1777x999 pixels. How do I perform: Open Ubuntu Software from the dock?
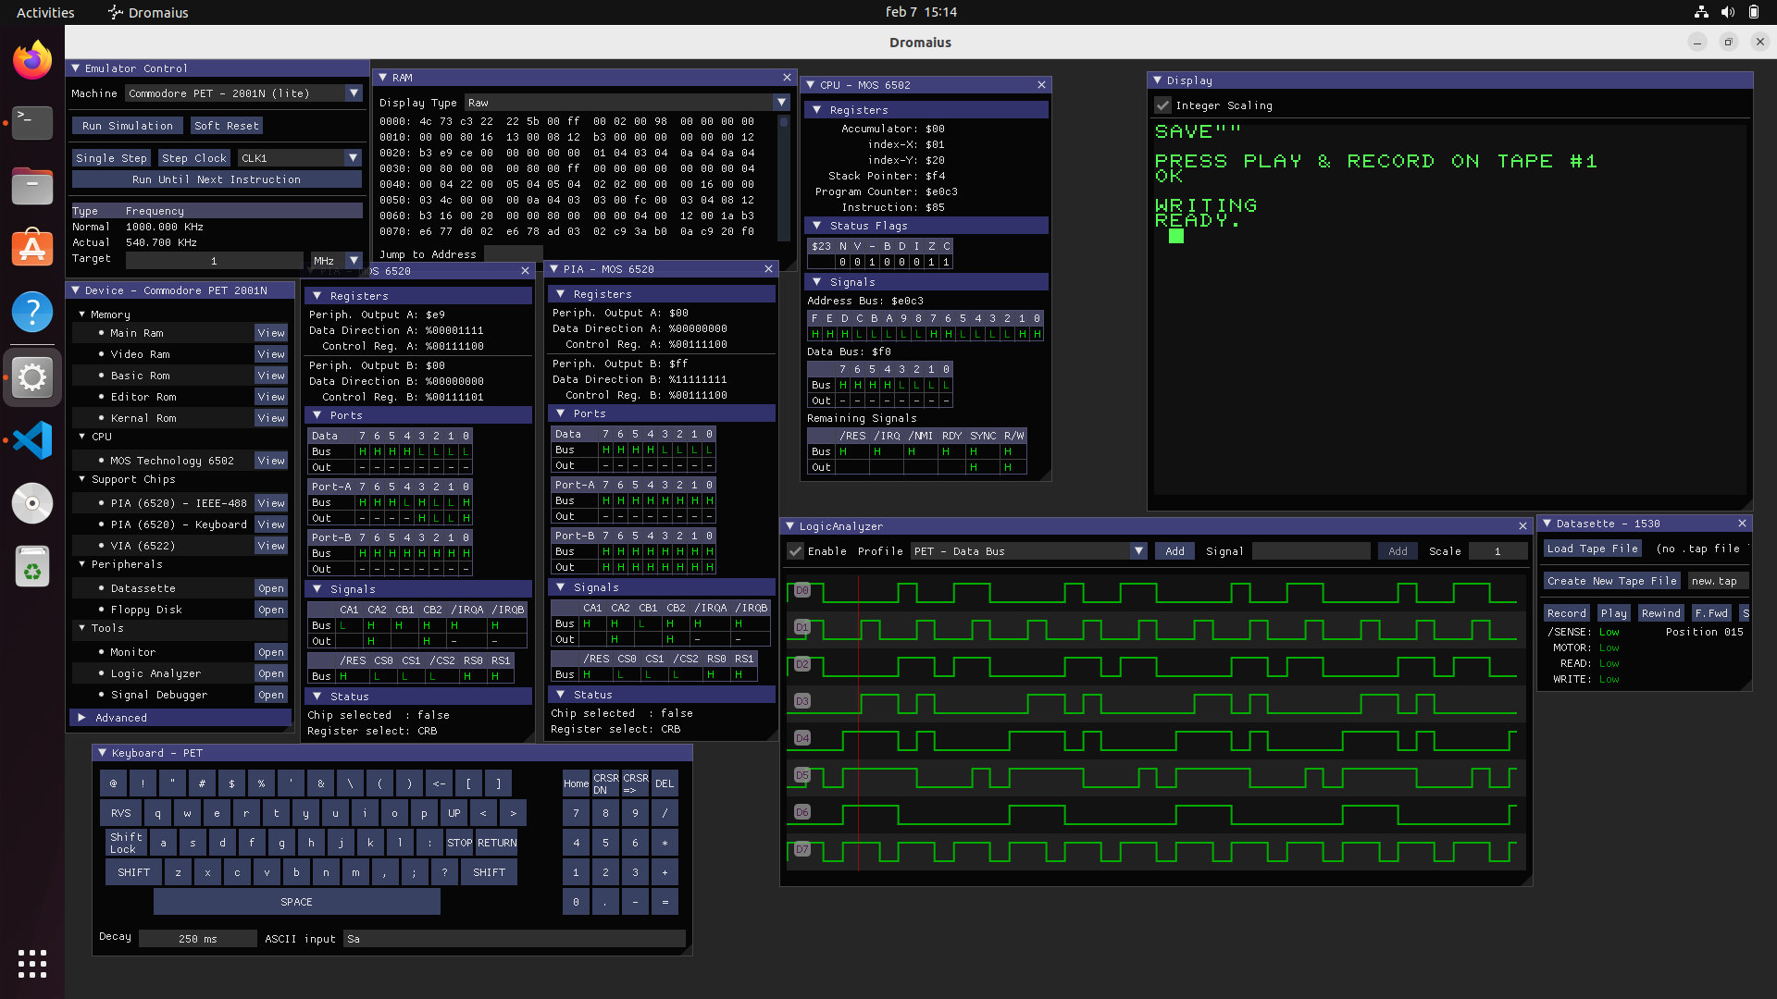pyautogui.click(x=32, y=248)
